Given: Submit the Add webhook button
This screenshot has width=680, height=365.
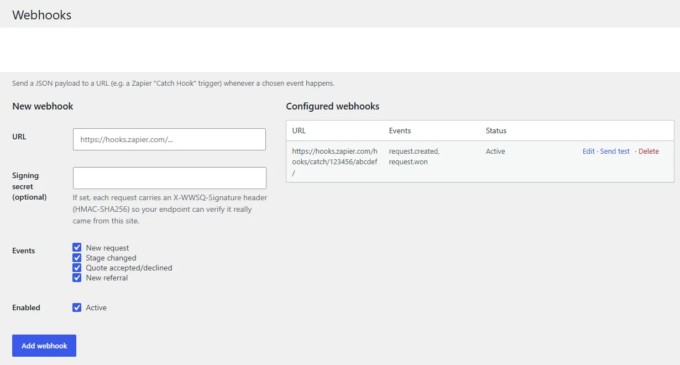Looking at the screenshot, I should (x=44, y=346).
